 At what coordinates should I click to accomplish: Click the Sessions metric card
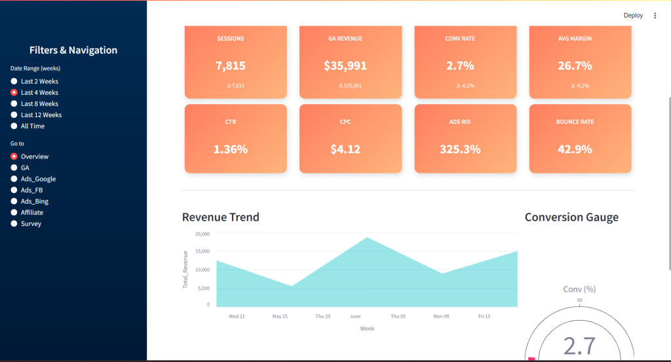[x=236, y=63]
